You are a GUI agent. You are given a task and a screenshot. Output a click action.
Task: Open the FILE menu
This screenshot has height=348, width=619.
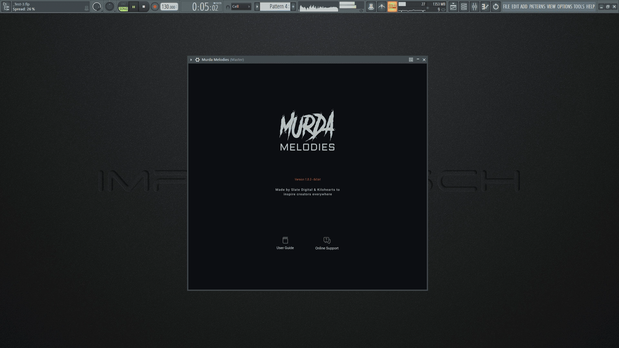pyautogui.click(x=506, y=6)
